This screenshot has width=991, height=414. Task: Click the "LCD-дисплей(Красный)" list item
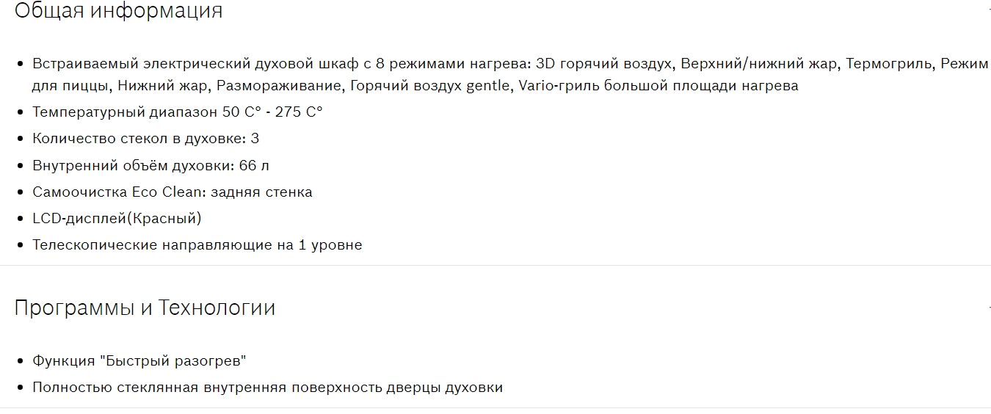coord(116,218)
